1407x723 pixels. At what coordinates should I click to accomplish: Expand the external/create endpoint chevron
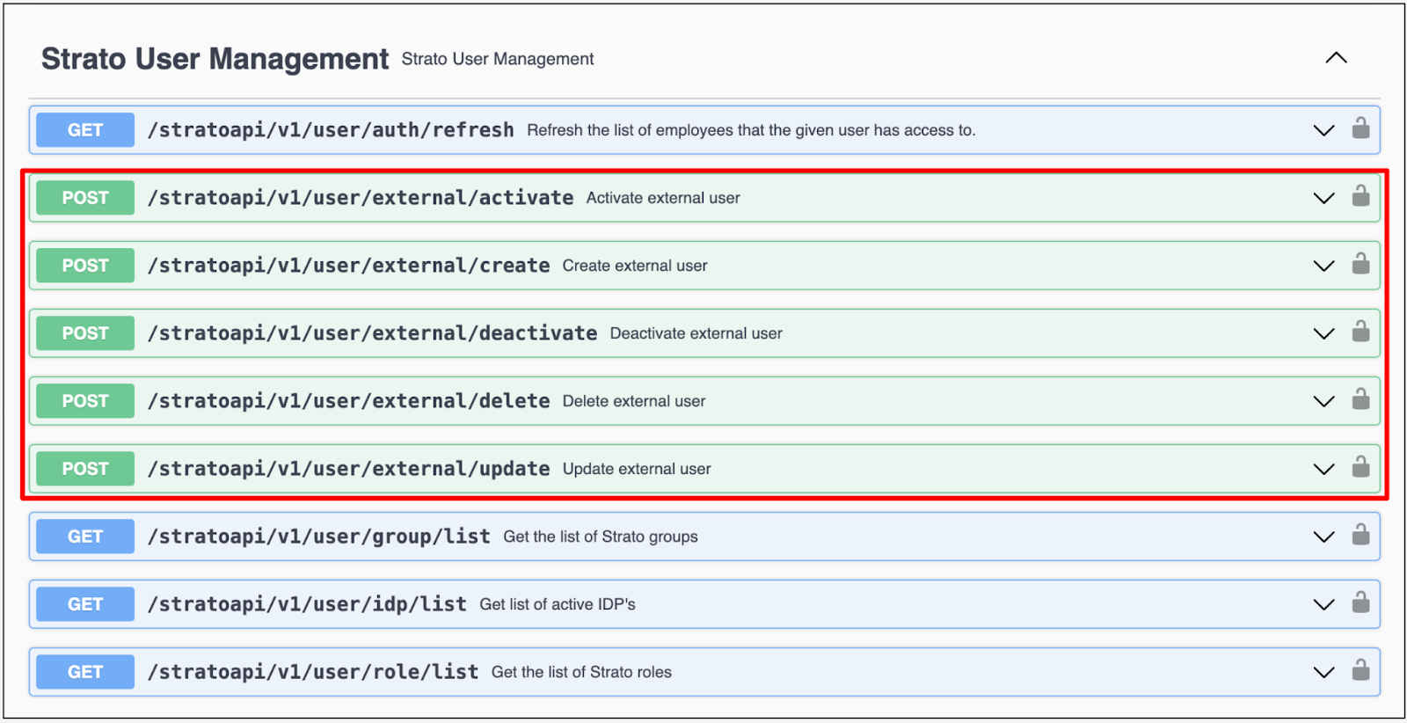[x=1323, y=266]
